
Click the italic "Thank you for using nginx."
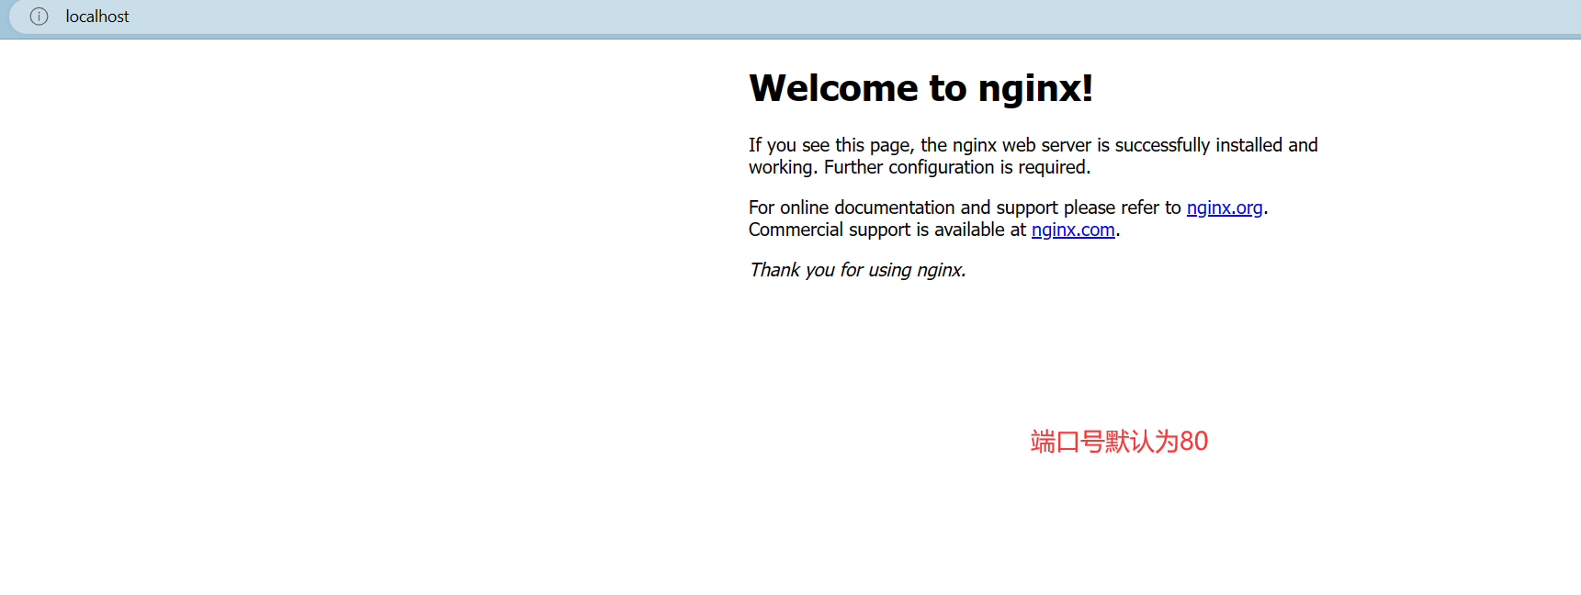[x=857, y=270]
